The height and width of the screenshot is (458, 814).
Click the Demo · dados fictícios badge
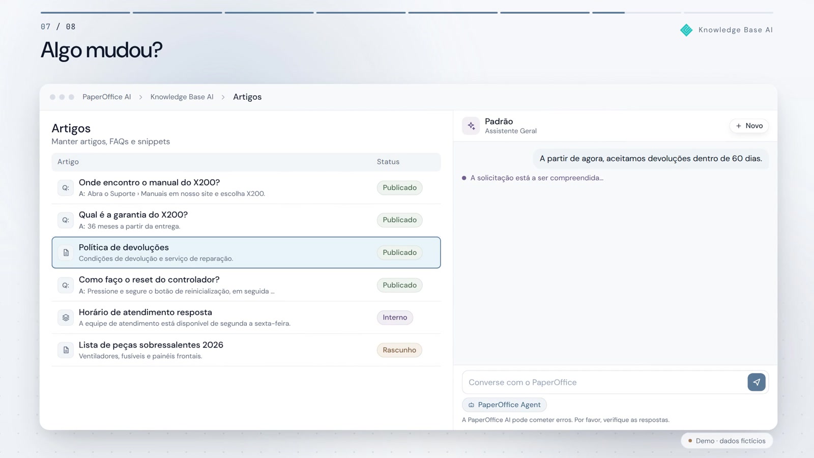tap(726, 441)
